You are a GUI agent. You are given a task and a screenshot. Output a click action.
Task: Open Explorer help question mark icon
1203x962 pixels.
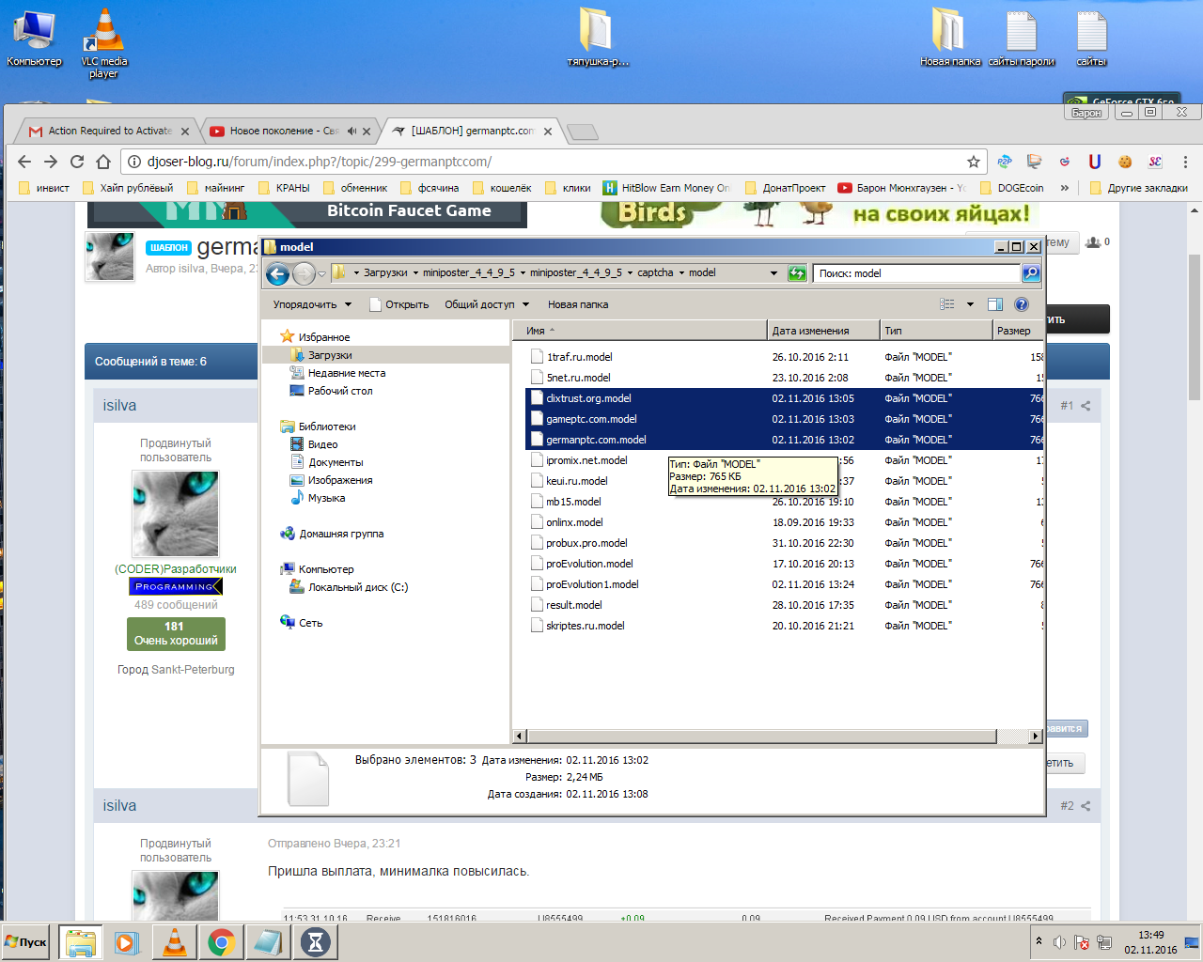[x=1022, y=304]
